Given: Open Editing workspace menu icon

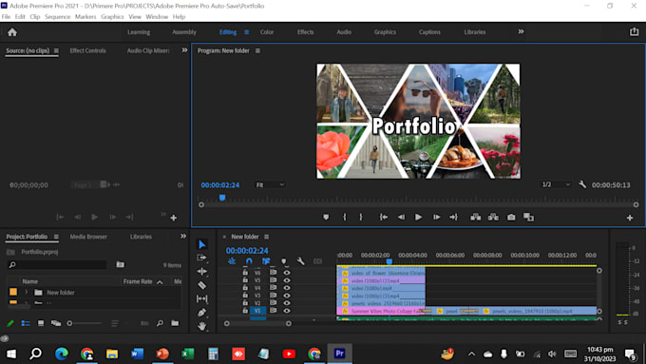Looking at the screenshot, I should coord(246,31).
